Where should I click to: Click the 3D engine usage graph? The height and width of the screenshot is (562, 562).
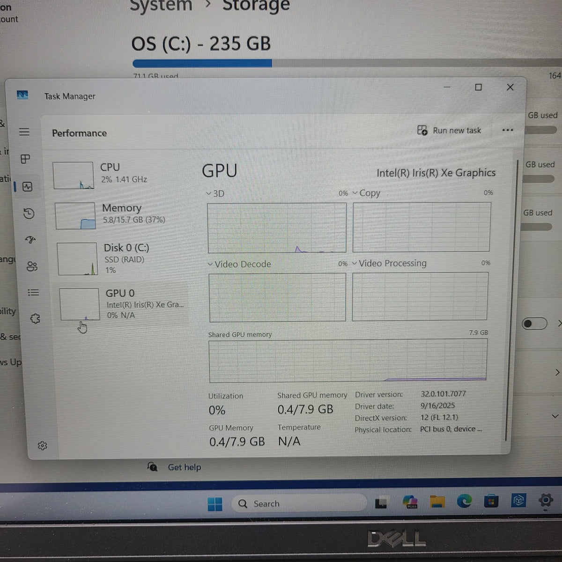(277, 228)
